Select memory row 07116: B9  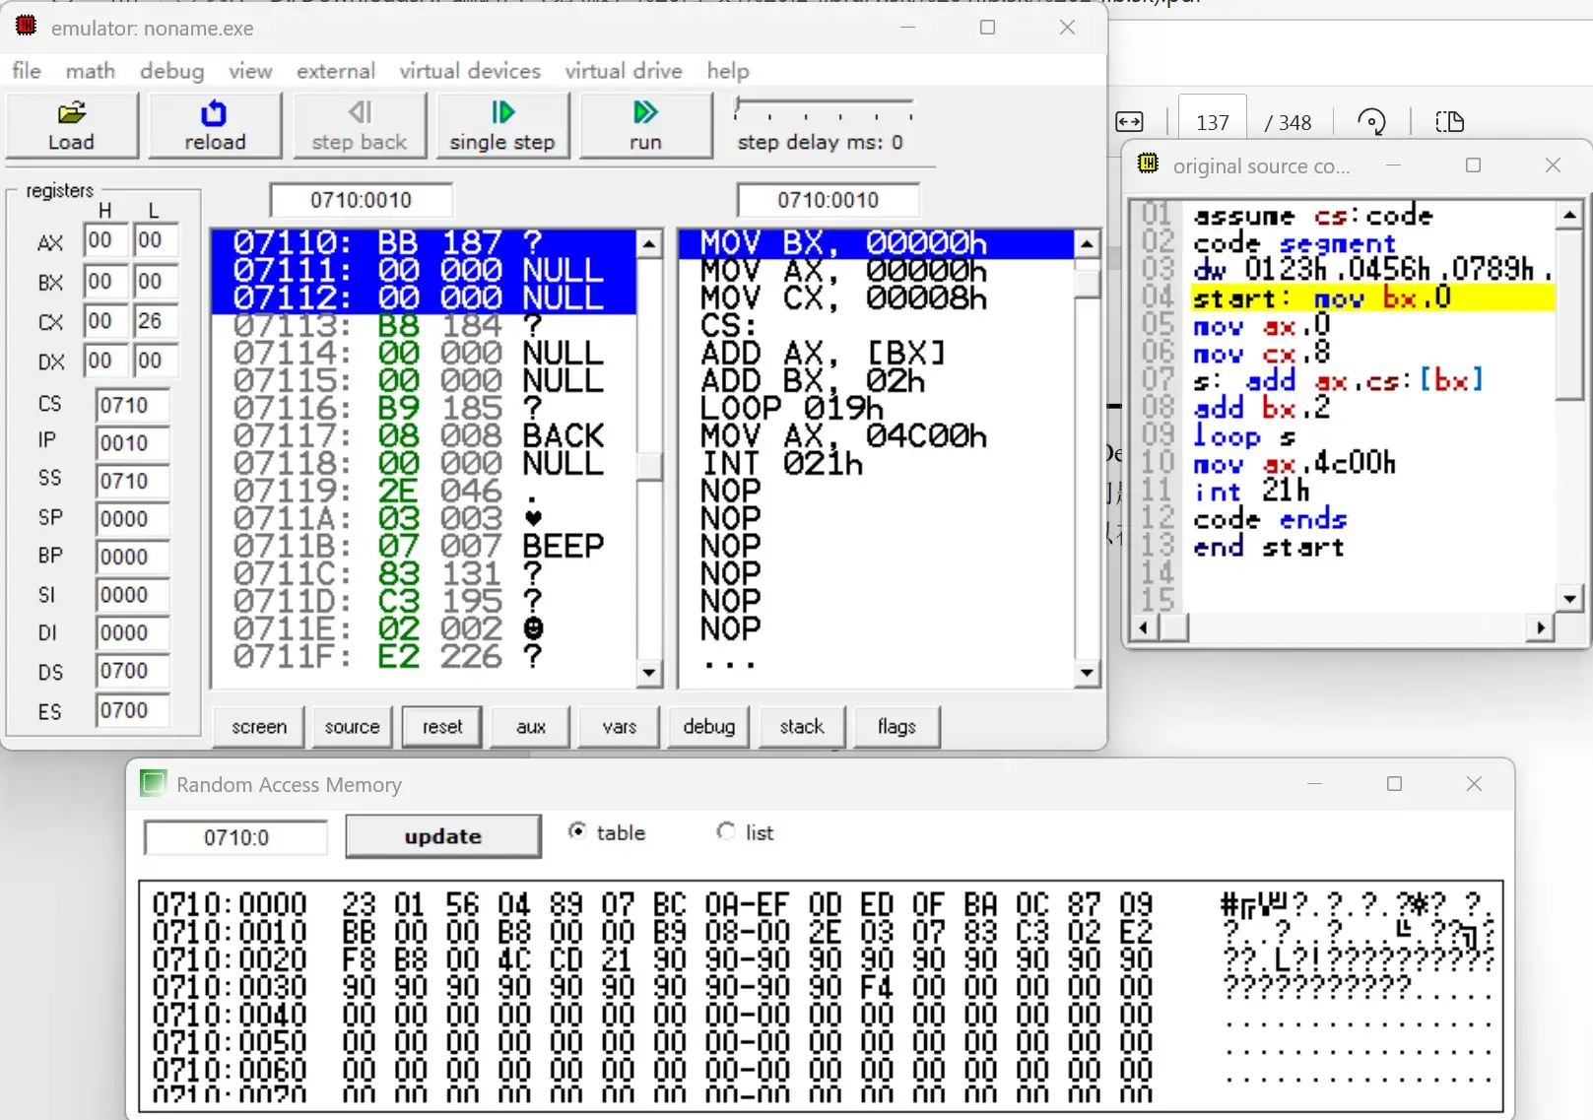coord(424,408)
